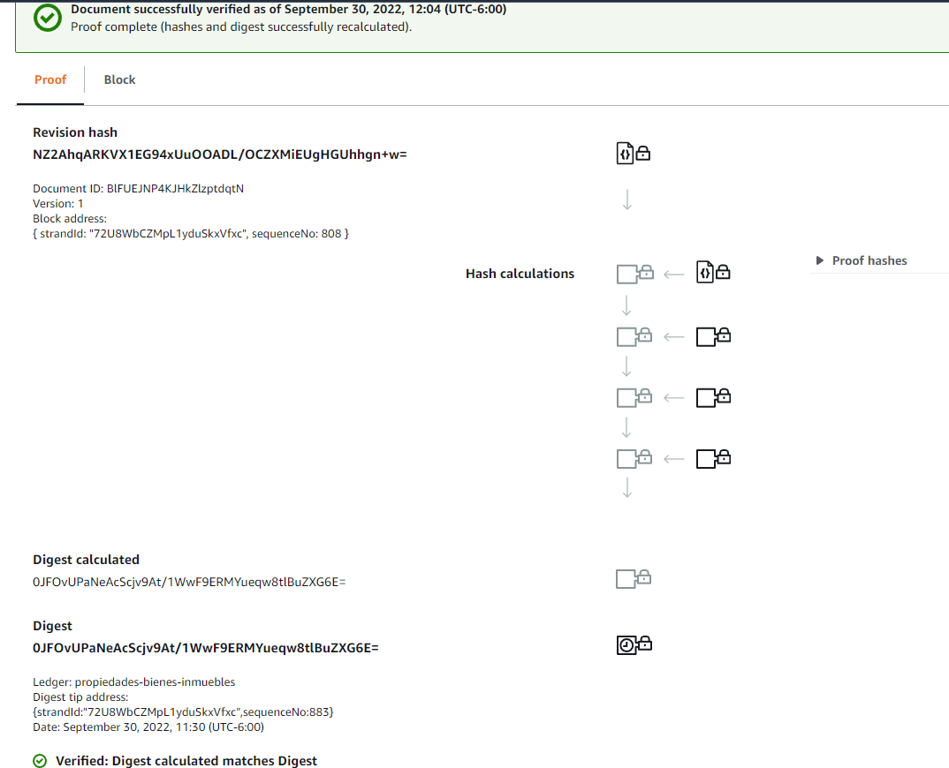Image resolution: width=949 pixels, height=768 pixels.
Task: Click the Digest clock lock icon
Action: pyautogui.click(x=634, y=644)
